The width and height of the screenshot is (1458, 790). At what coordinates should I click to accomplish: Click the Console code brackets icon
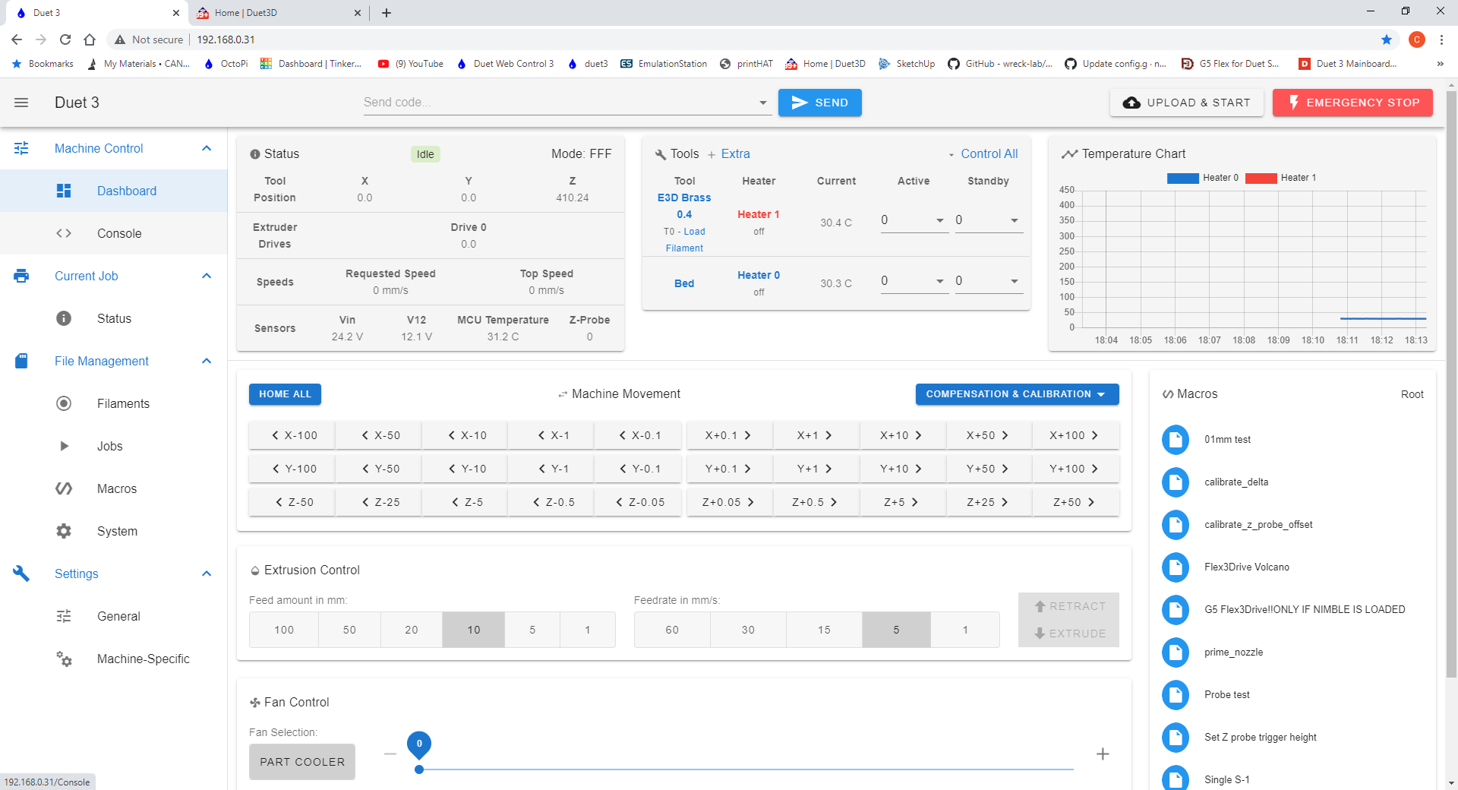[64, 233]
